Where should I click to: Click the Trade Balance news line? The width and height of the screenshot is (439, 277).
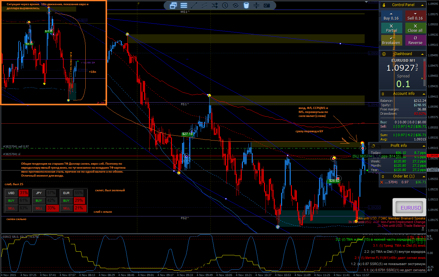pyautogui.click(x=401, y=226)
